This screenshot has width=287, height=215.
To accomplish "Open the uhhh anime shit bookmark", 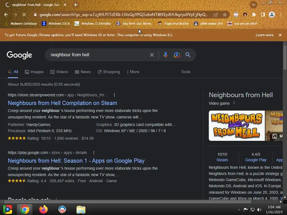I will coord(208,24).
